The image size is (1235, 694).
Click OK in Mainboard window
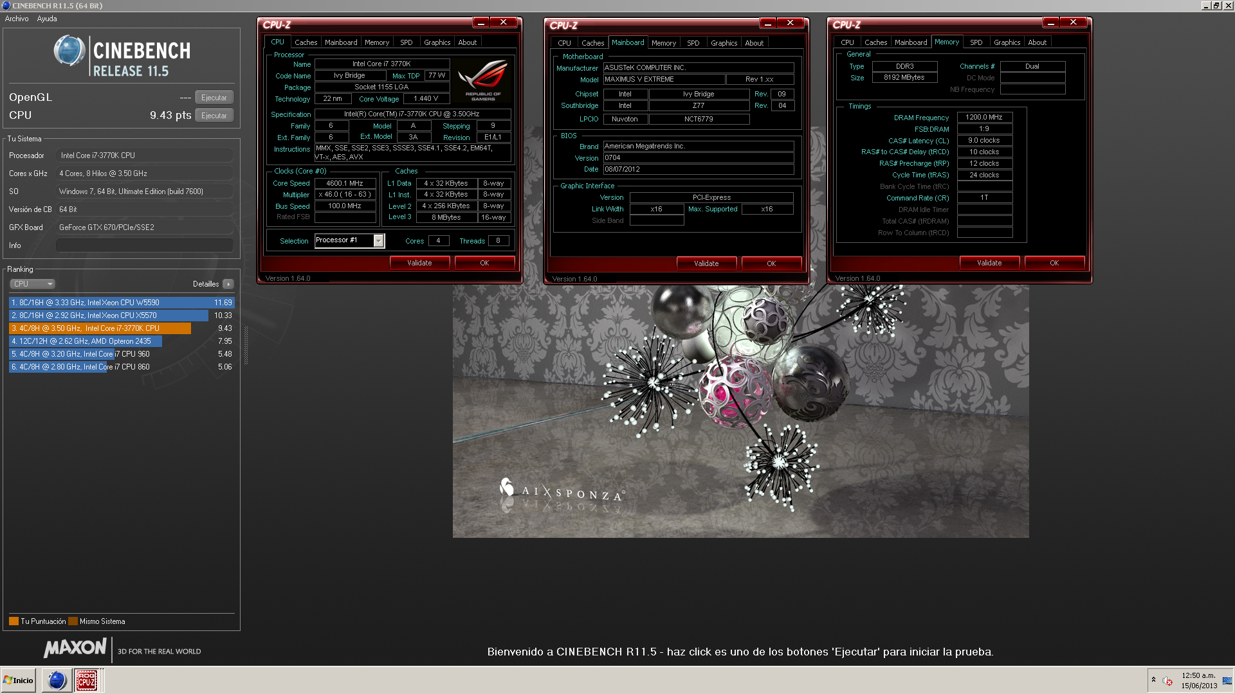[x=771, y=263]
